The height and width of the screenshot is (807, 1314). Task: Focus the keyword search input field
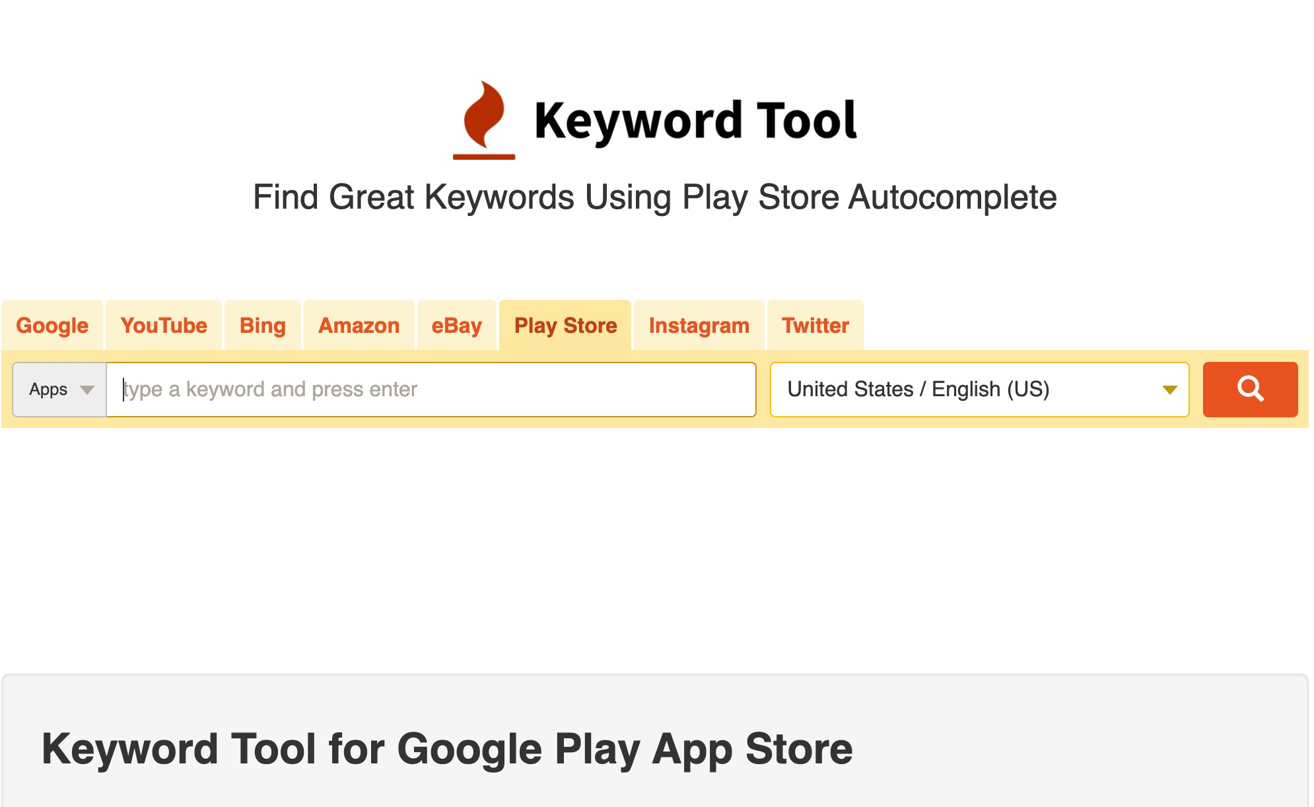[x=431, y=390]
